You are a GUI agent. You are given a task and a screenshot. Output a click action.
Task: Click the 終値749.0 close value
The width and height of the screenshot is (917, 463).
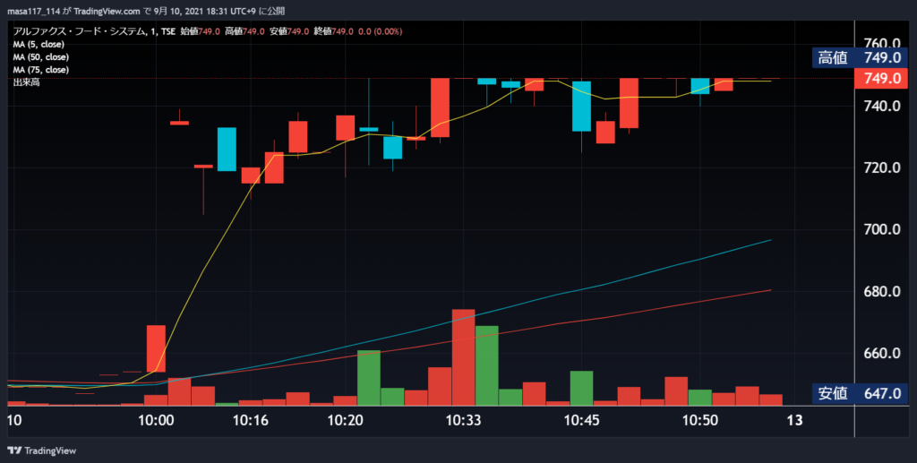(333, 31)
